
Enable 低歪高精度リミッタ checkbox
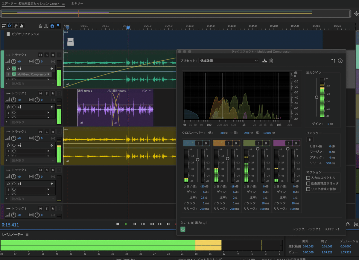(308, 184)
